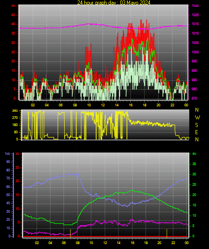209x249 pixels.
Task: Click the 180 degree wind axis label
Action: (x=15, y=125)
